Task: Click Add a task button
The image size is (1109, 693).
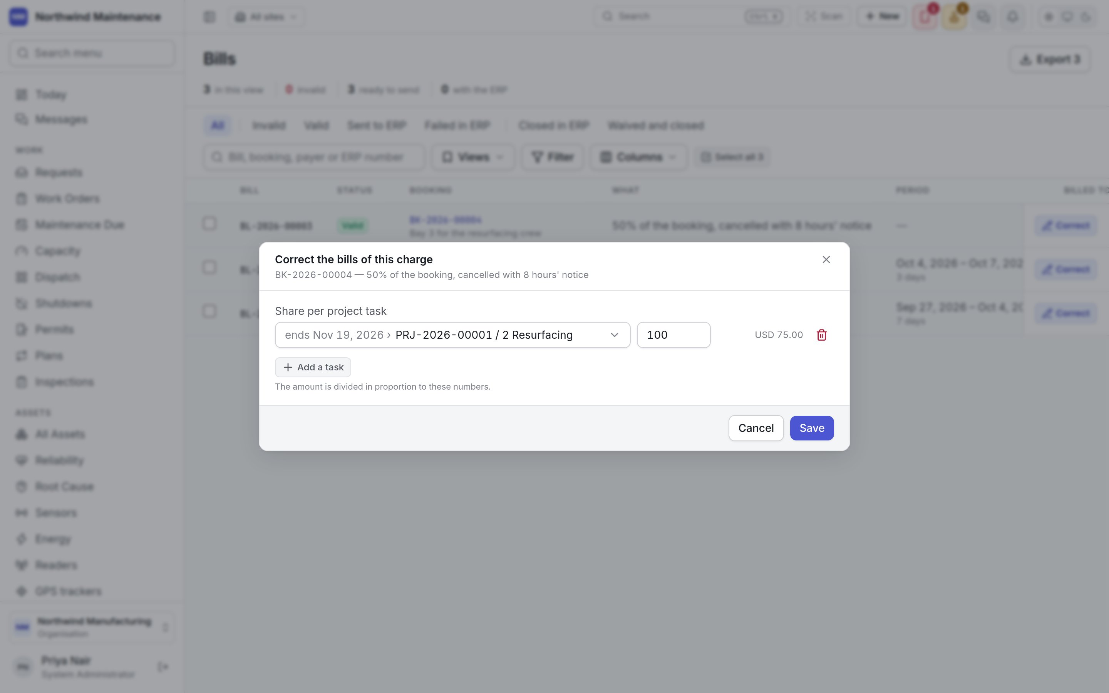Action: click(313, 367)
